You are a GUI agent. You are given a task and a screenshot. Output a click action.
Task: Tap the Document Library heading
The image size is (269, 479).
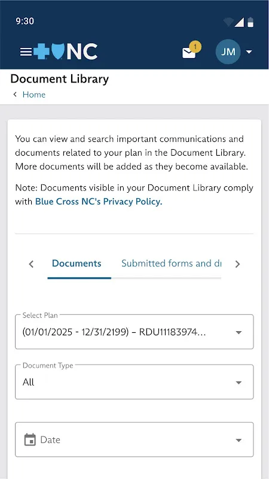(59, 79)
